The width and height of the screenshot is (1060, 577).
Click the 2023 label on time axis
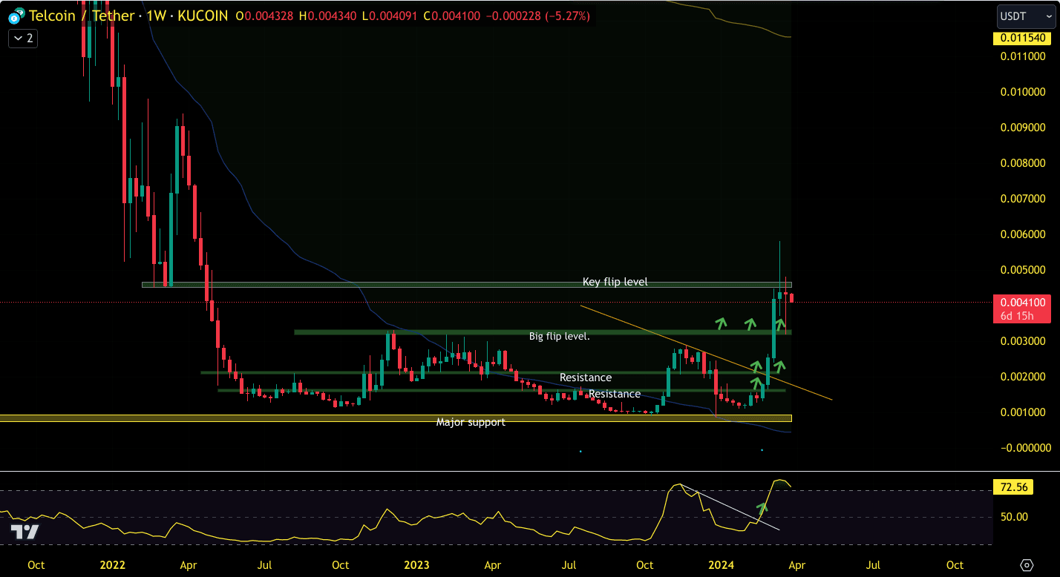pyautogui.click(x=416, y=565)
